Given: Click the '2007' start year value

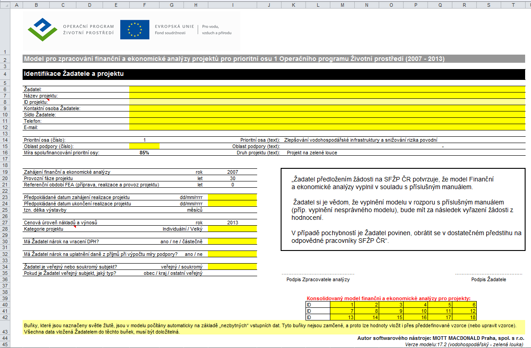Looking at the screenshot, I should pos(233,172).
